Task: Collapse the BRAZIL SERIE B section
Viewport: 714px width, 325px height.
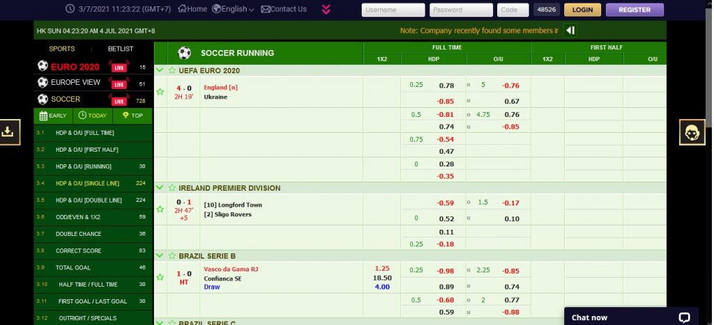Action: (x=160, y=256)
